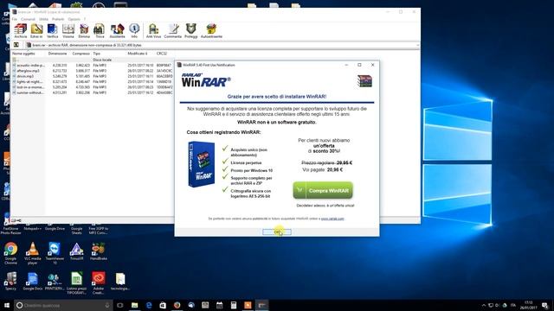Click the Cortana search box in the taskbar
This screenshot has width=554, height=311.
(x=63, y=305)
